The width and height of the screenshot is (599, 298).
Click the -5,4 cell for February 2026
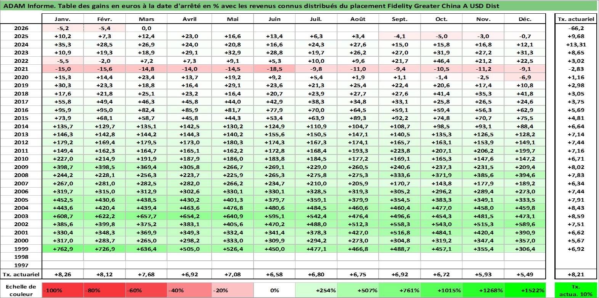click(104, 28)
